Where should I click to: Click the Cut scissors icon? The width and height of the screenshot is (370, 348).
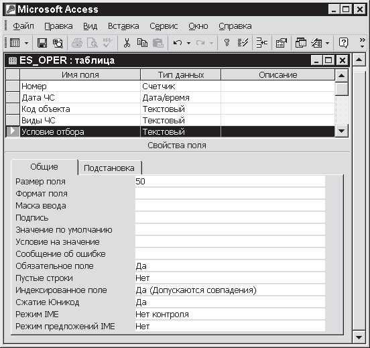click(x=127, y=43)
